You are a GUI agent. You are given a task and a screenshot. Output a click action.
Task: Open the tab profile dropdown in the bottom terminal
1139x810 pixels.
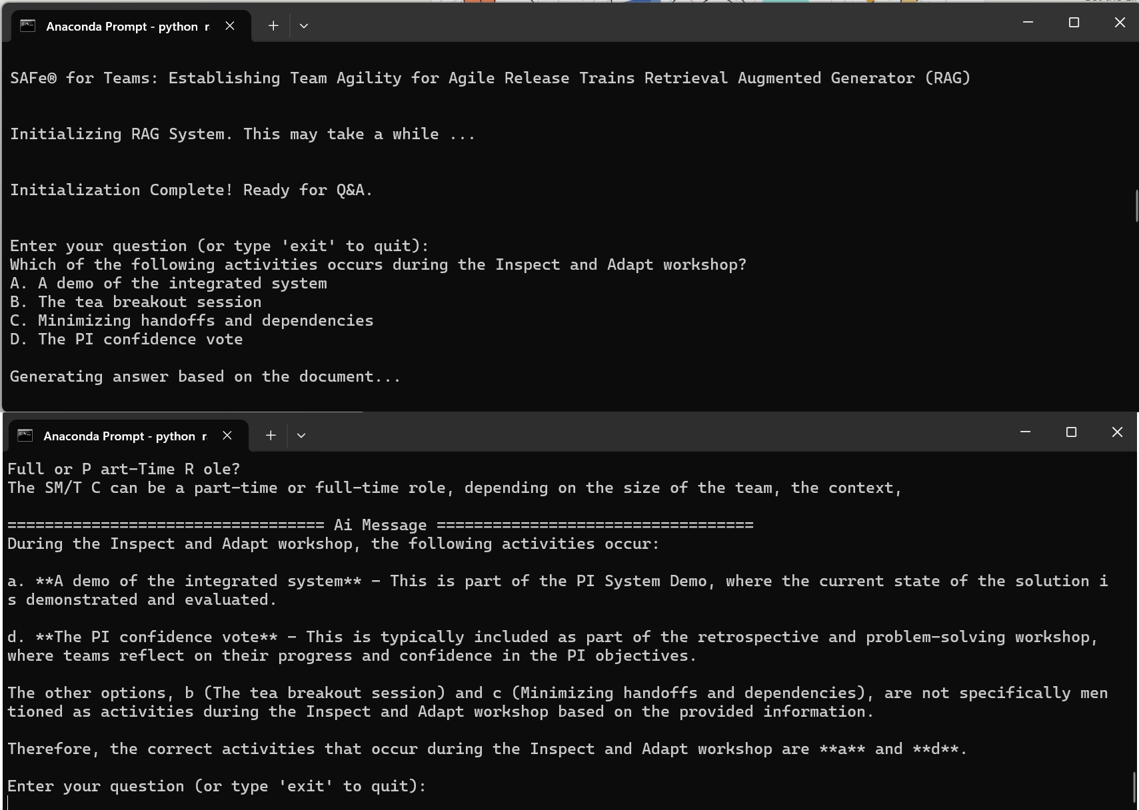pyautogui.click(x=301, y=435)
